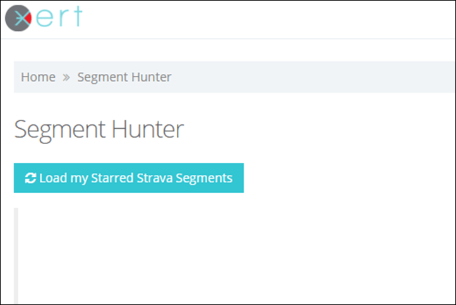Click the empty white header area
456x305 pixels.
click(x=268, y=19)
